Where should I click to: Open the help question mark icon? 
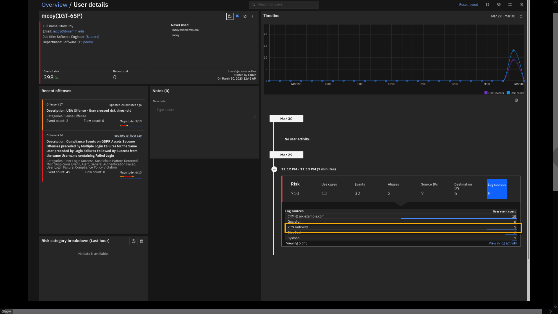[x=521, y=5]
